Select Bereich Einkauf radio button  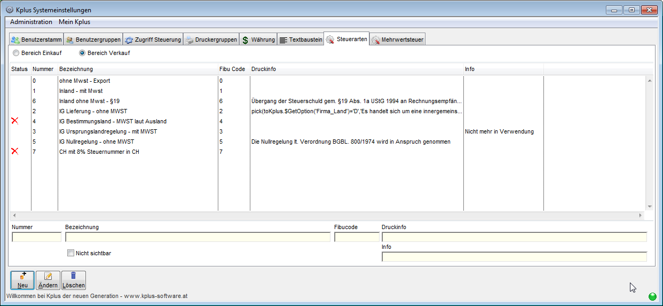16,53
